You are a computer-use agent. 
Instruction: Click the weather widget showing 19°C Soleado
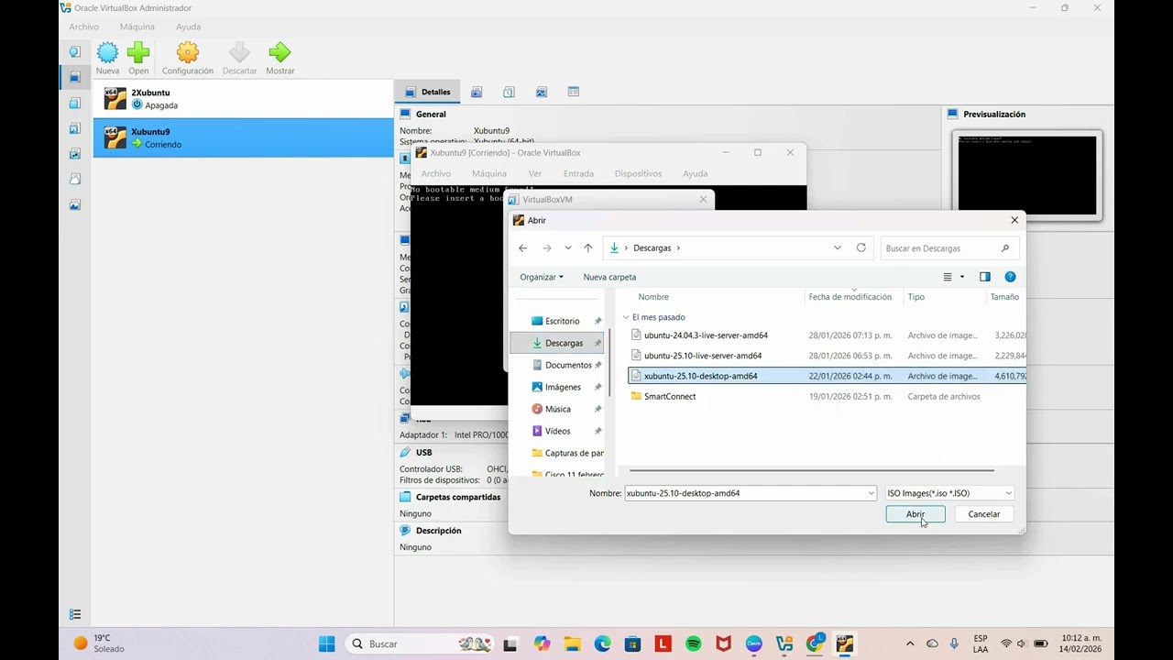(99, 643)
